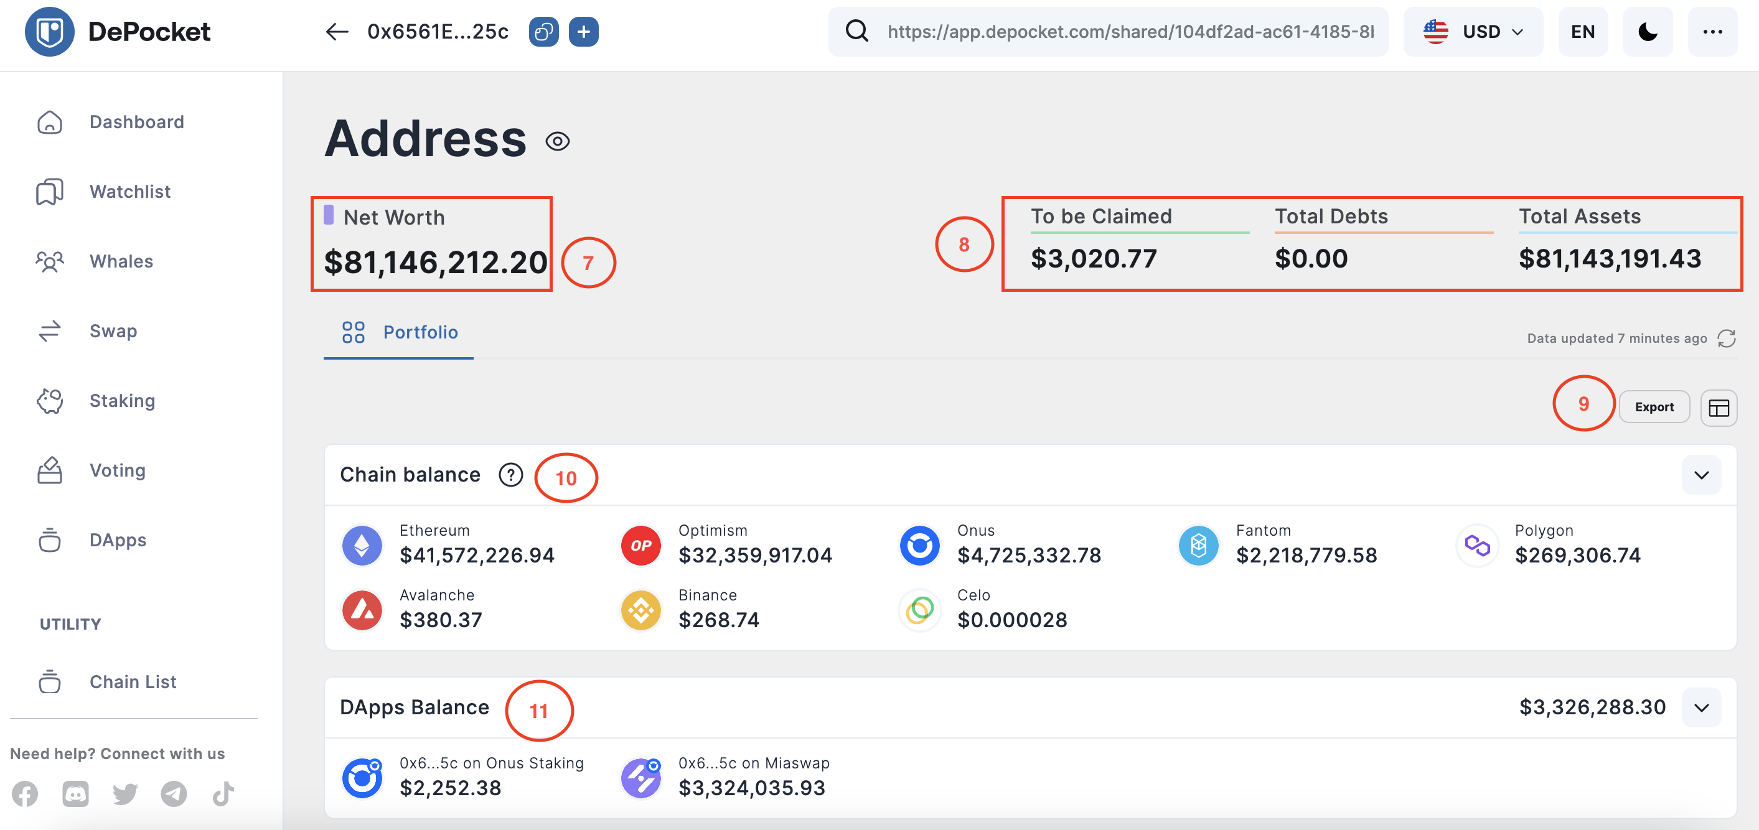Go back using the left arrow
The height and width of the screenshot is (830, 1759).
point(337,31)
